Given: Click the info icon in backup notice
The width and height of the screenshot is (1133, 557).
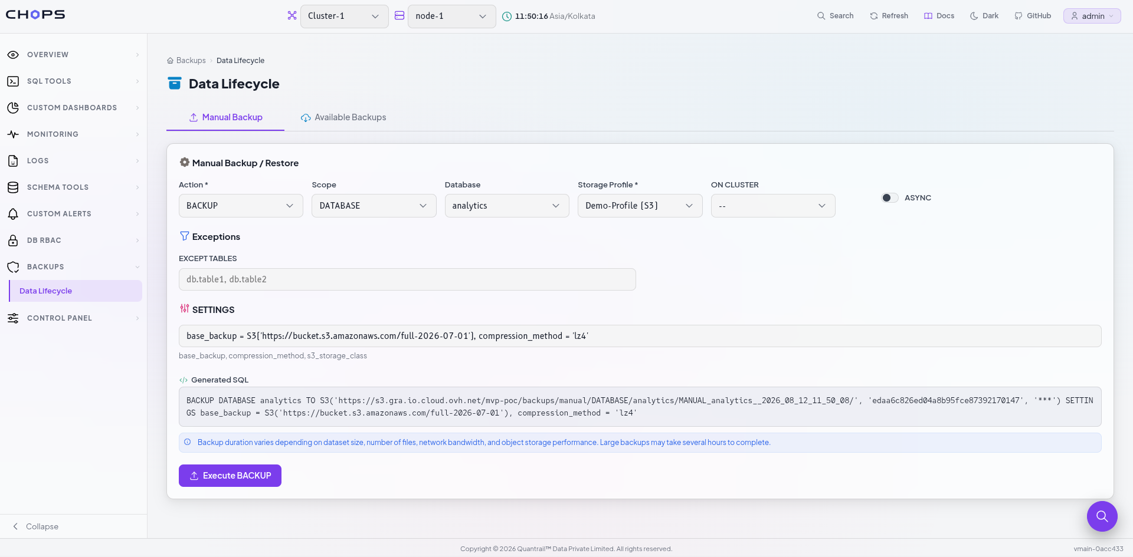Looking at the screenshot, I should [188, 442].
